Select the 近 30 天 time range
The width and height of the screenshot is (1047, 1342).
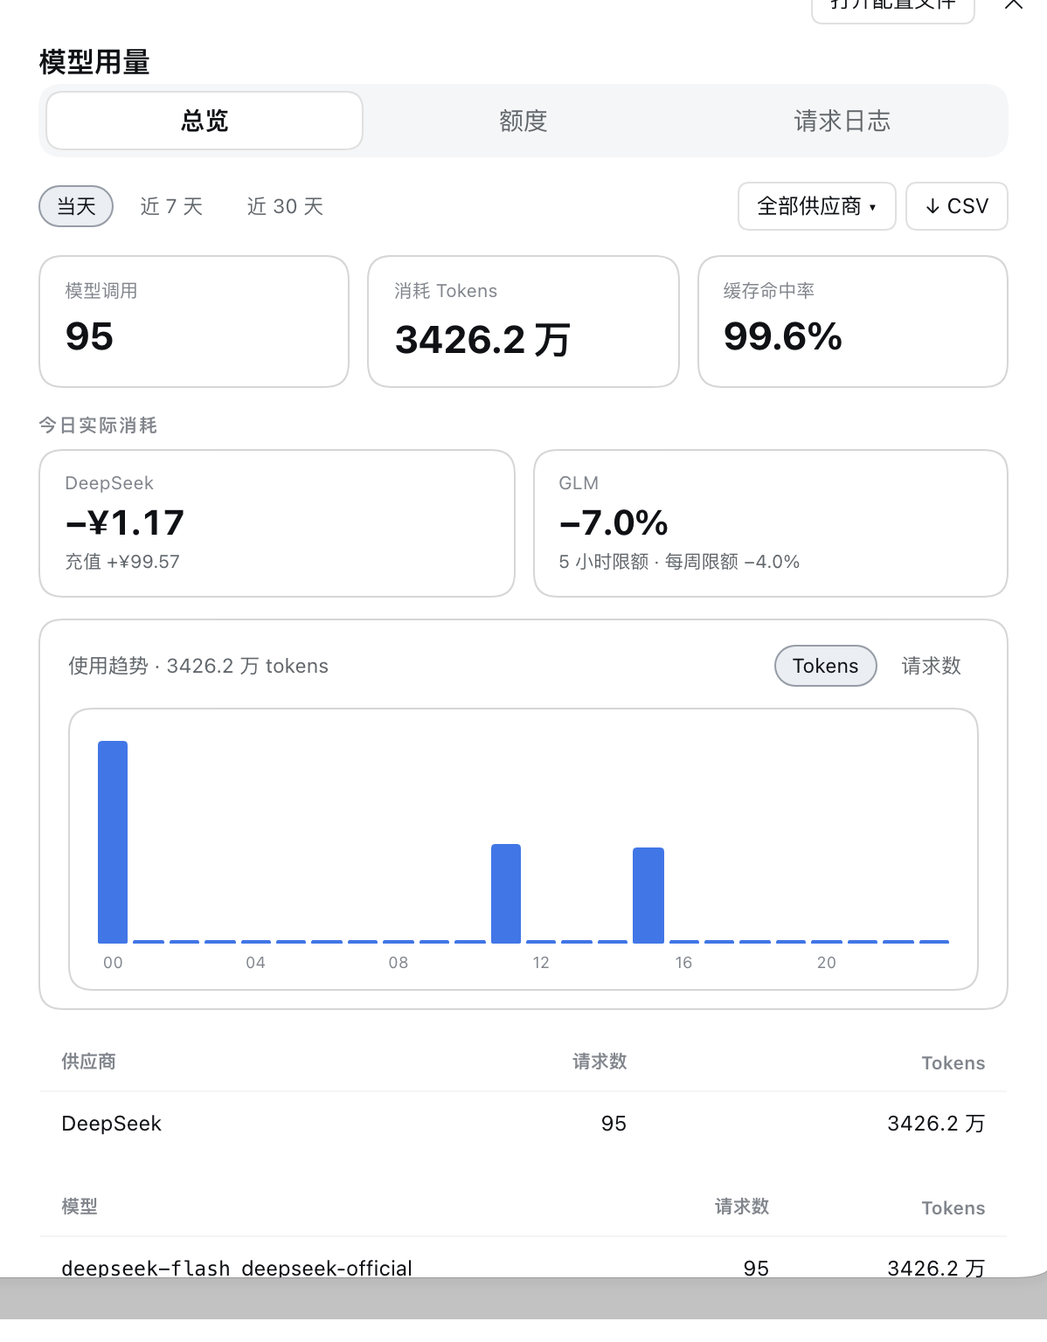pos(285,206)
